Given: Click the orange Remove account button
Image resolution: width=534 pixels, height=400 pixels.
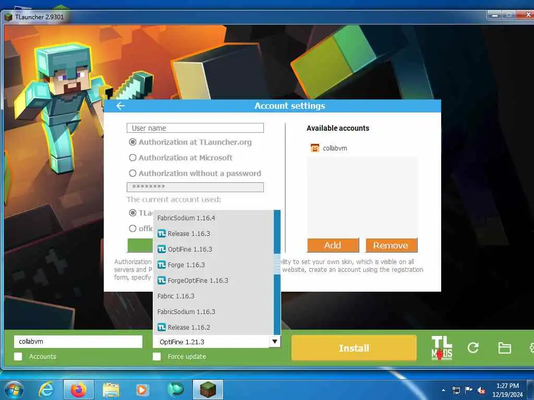Looking at the screenshot, I should pyautogui.click(x=391, y=245).
